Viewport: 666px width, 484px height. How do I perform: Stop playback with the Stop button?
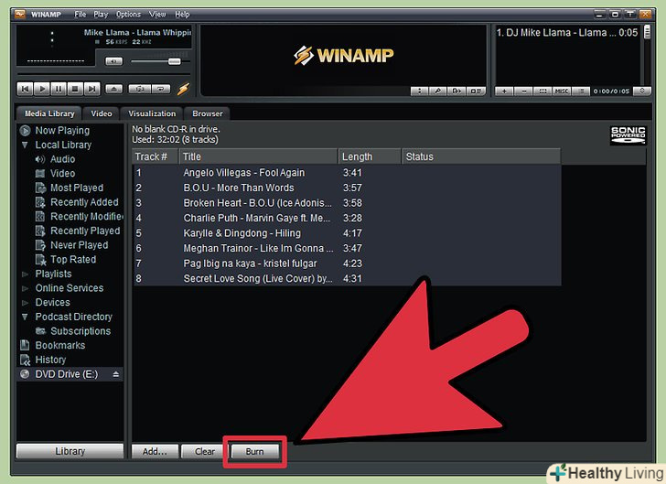pyautogui.click(x=75, y=89)
